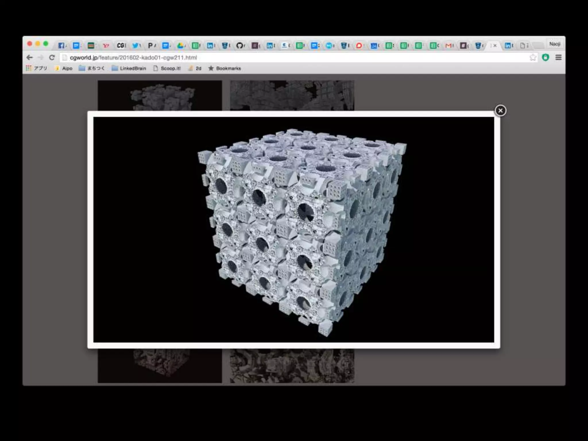Open the LinkedBrain bookmarks folder
The width and height of the screenshot is (588, 441).
tap(129, 68)
